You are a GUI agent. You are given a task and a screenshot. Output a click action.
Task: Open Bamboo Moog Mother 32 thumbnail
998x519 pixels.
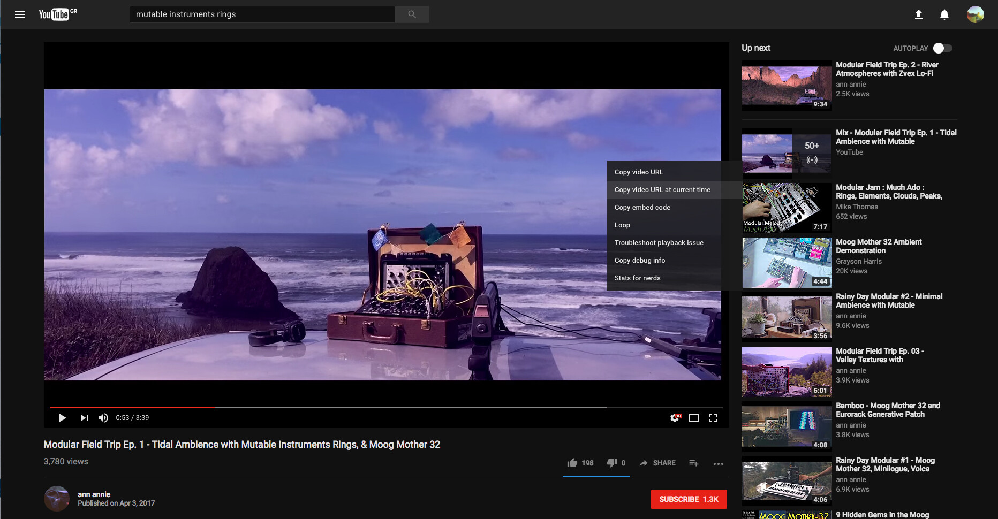[787, 426]
